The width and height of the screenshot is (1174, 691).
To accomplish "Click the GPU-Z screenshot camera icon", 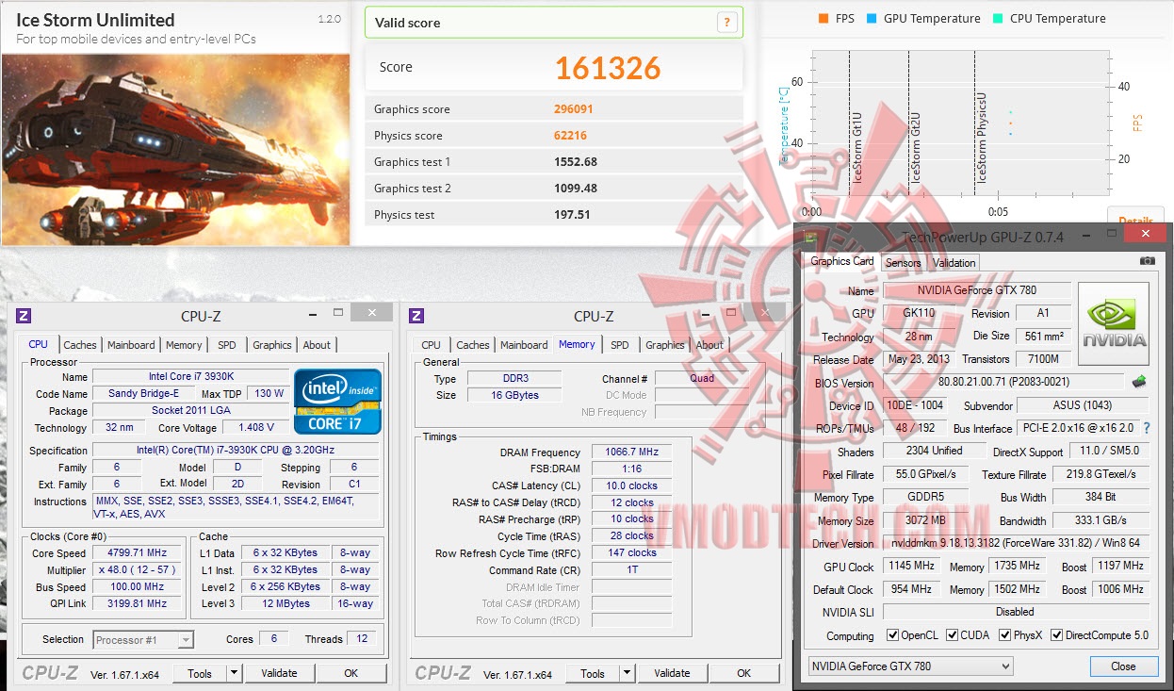I will coord(1147,261).
